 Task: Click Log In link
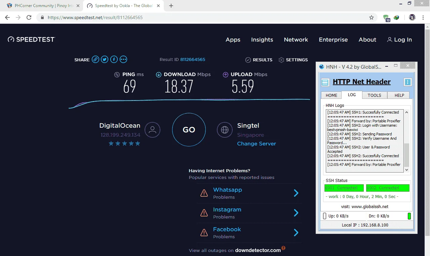click(399, 40)
